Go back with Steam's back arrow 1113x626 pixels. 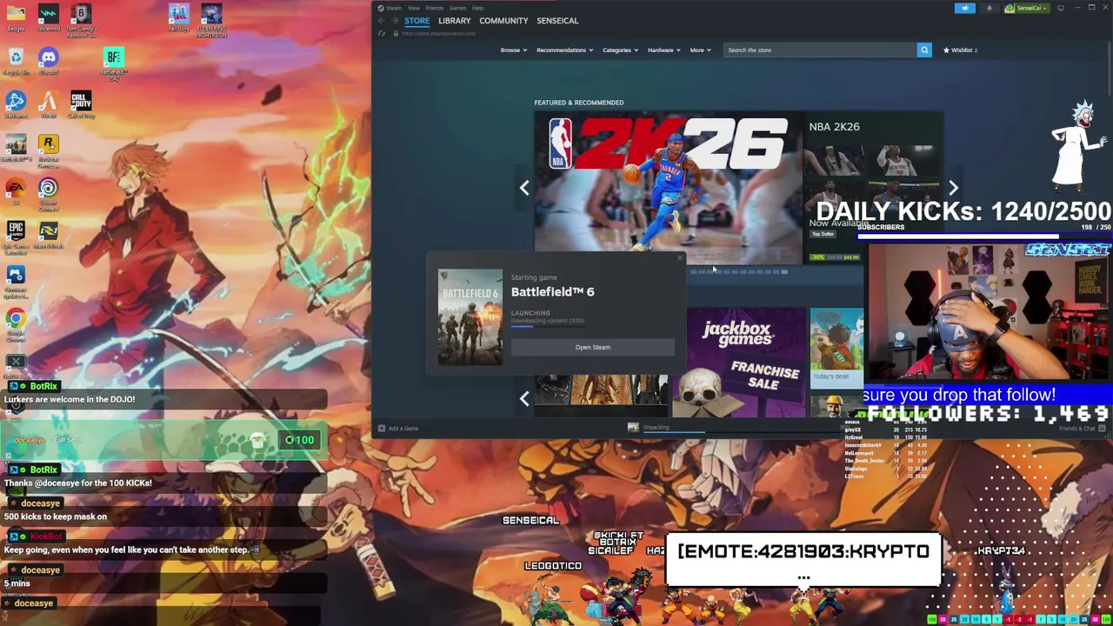point(381,20)
